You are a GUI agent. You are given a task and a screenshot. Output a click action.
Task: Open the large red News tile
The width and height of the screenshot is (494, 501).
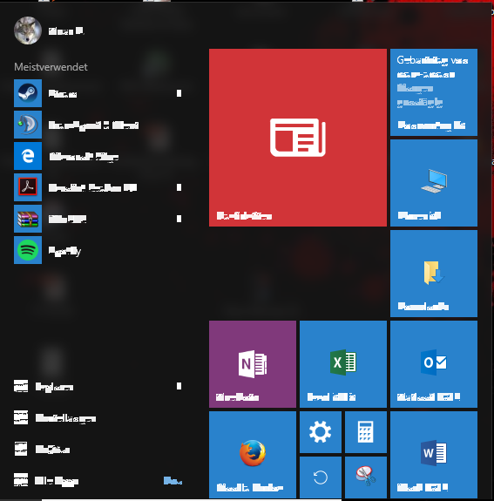298,138
